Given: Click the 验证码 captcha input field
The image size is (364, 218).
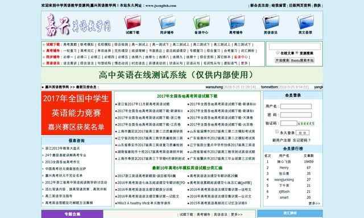Looking at the screenshot, I should click(x=288, y=123).
